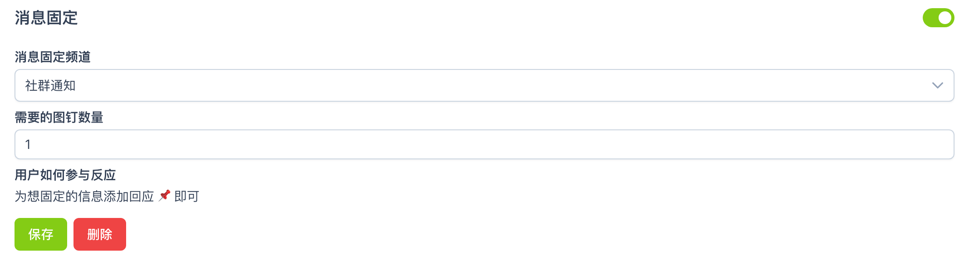Click the 需要的图钉数量 label
The width and height of the screenshot is (969, 257).
(x=59, y=118)
